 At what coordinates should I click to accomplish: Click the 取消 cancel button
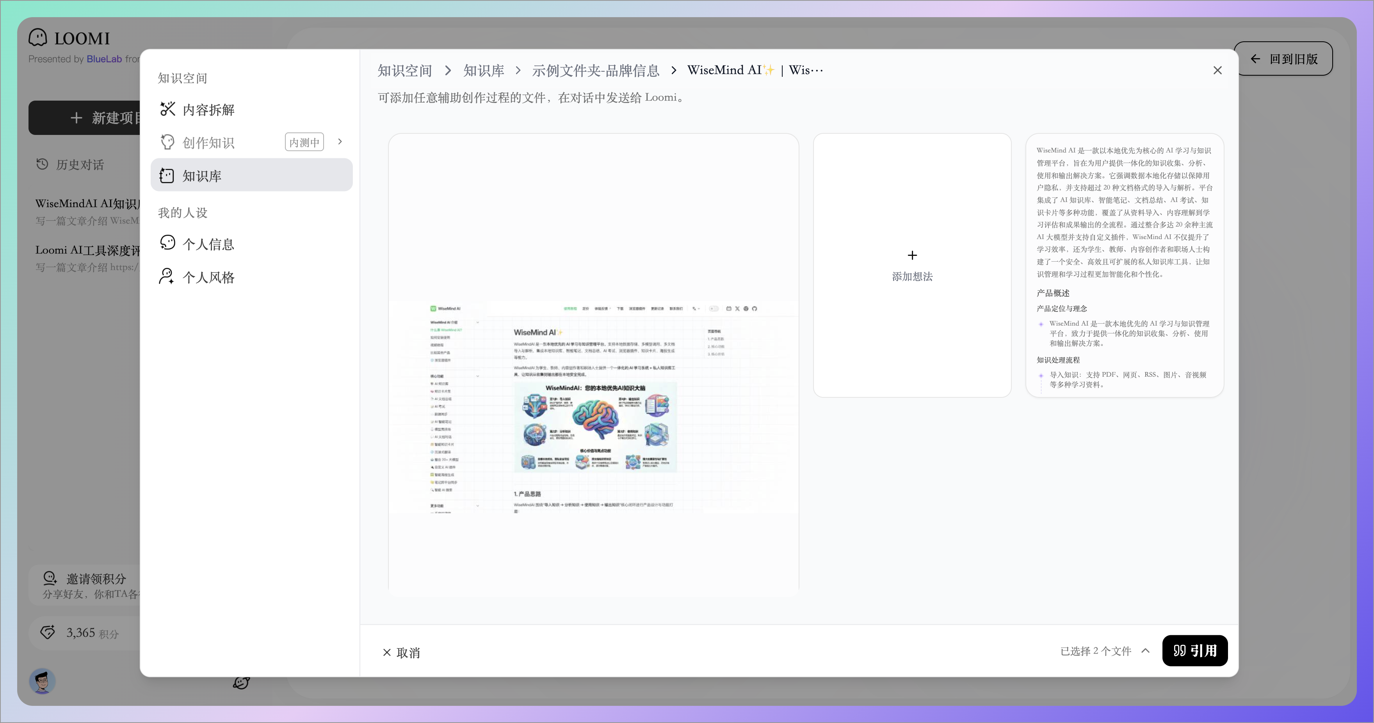tap(402, 652)
